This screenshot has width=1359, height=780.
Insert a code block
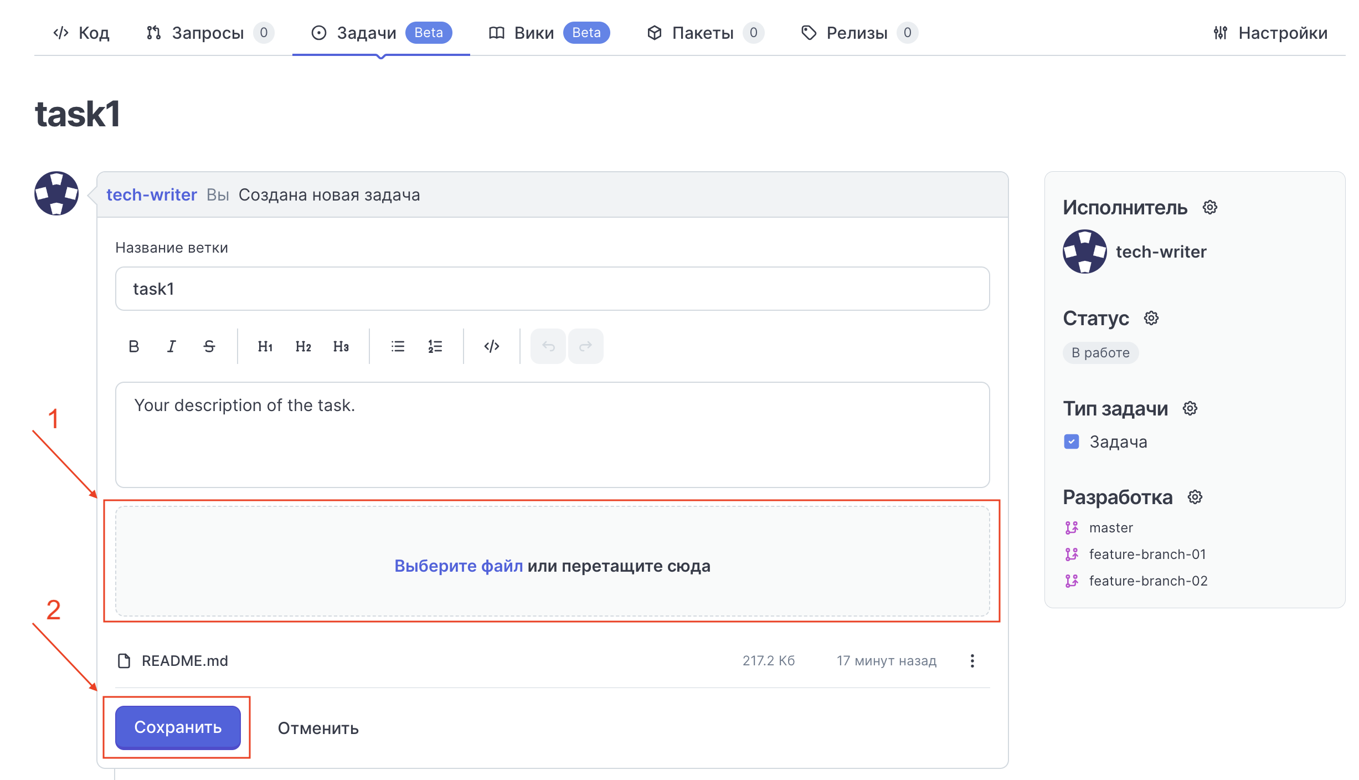tap(492, 346)
